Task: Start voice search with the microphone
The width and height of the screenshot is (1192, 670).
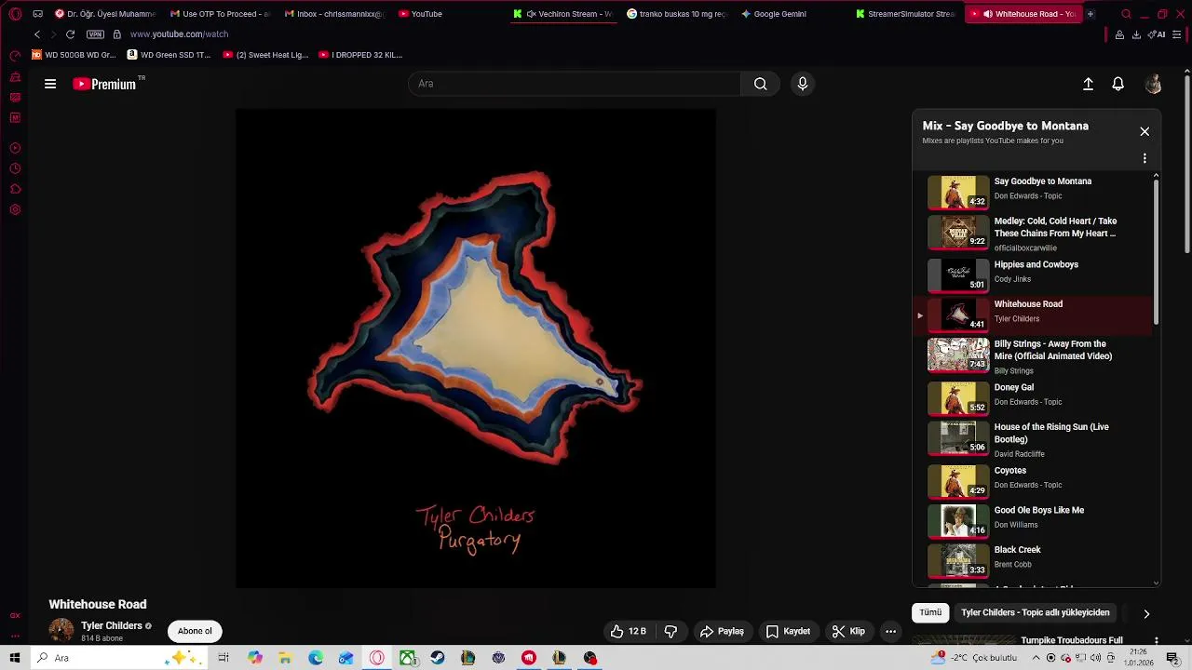Action: [x=803, y=84]
